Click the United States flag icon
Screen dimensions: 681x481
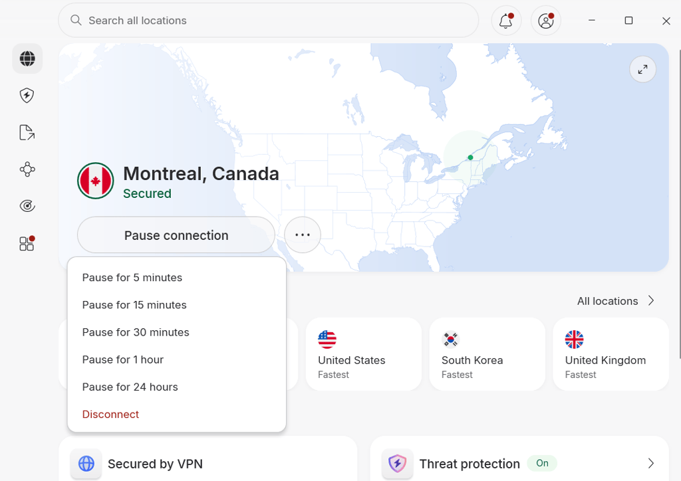[x=327, y=339]
